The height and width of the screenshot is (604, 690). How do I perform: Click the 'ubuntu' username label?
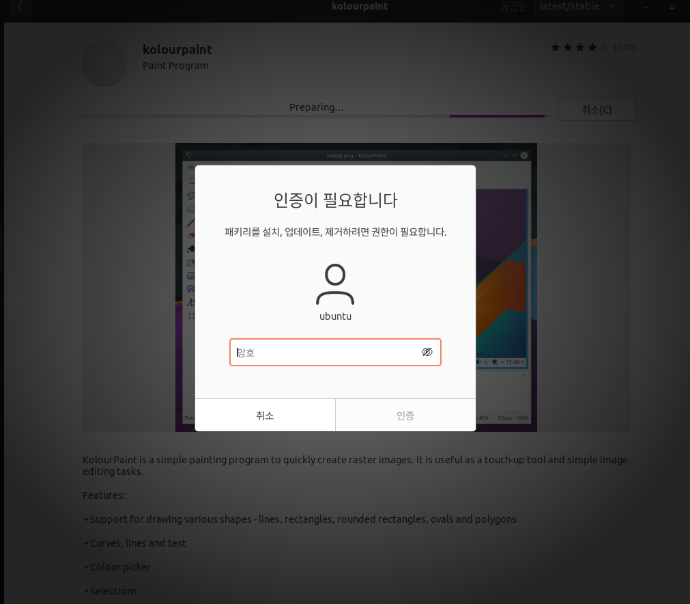pos(335,316)
